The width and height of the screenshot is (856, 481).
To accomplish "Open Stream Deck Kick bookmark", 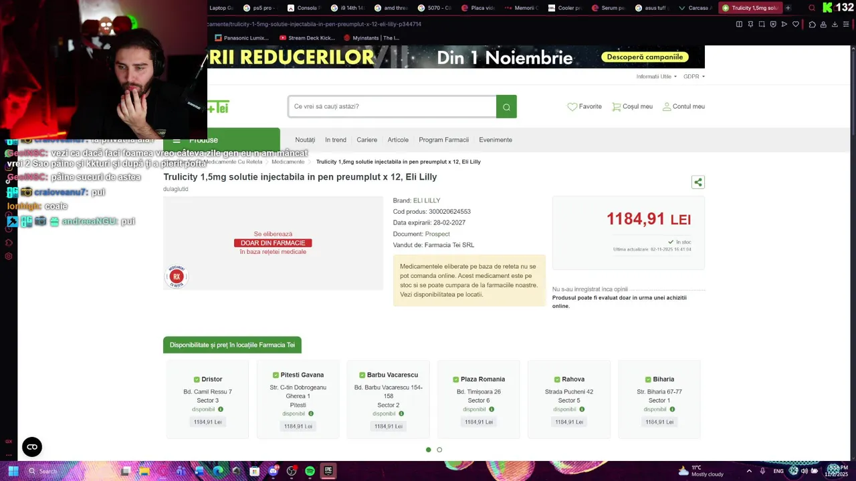I will pos(307,38).
